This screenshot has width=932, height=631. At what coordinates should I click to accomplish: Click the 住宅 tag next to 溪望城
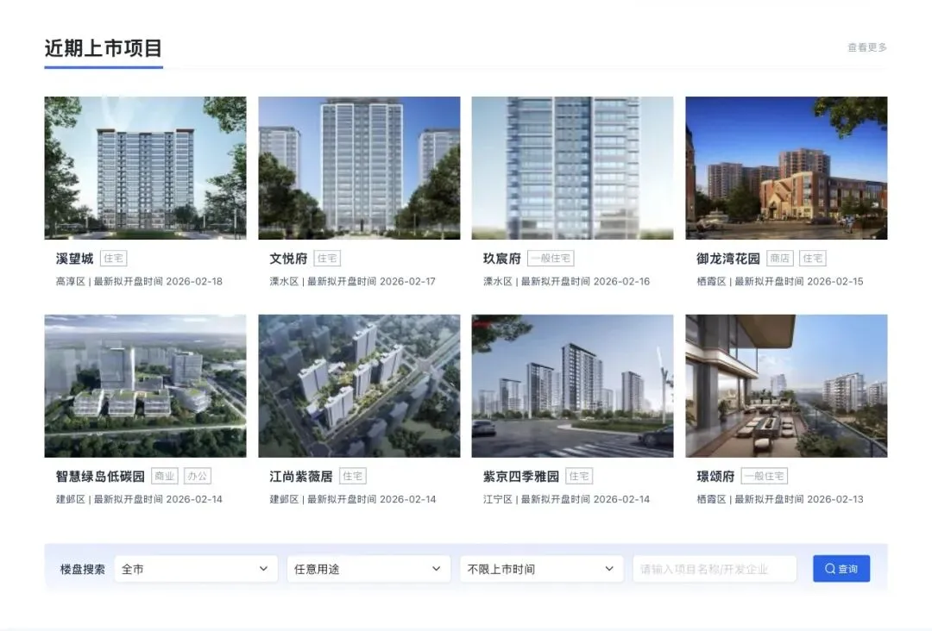113,259
